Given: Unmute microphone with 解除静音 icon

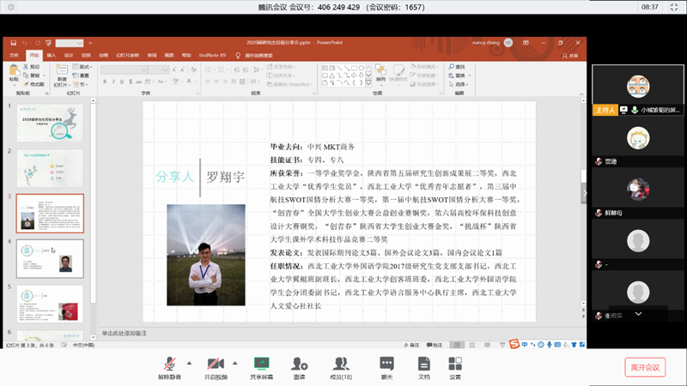Looking at the screenshot, I should click(169, 364).
